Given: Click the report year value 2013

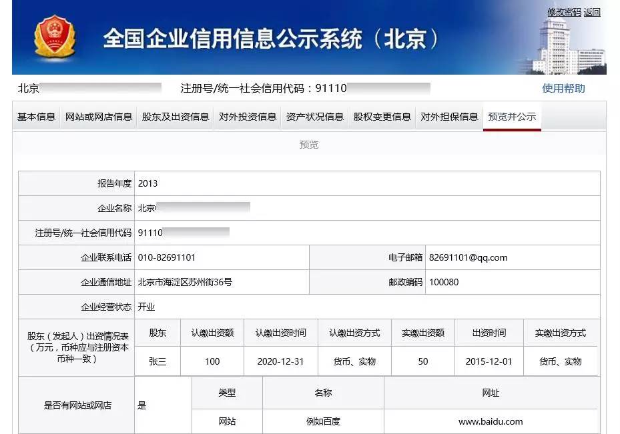Looking at the screenshot, I should click(x=147, y=183).
